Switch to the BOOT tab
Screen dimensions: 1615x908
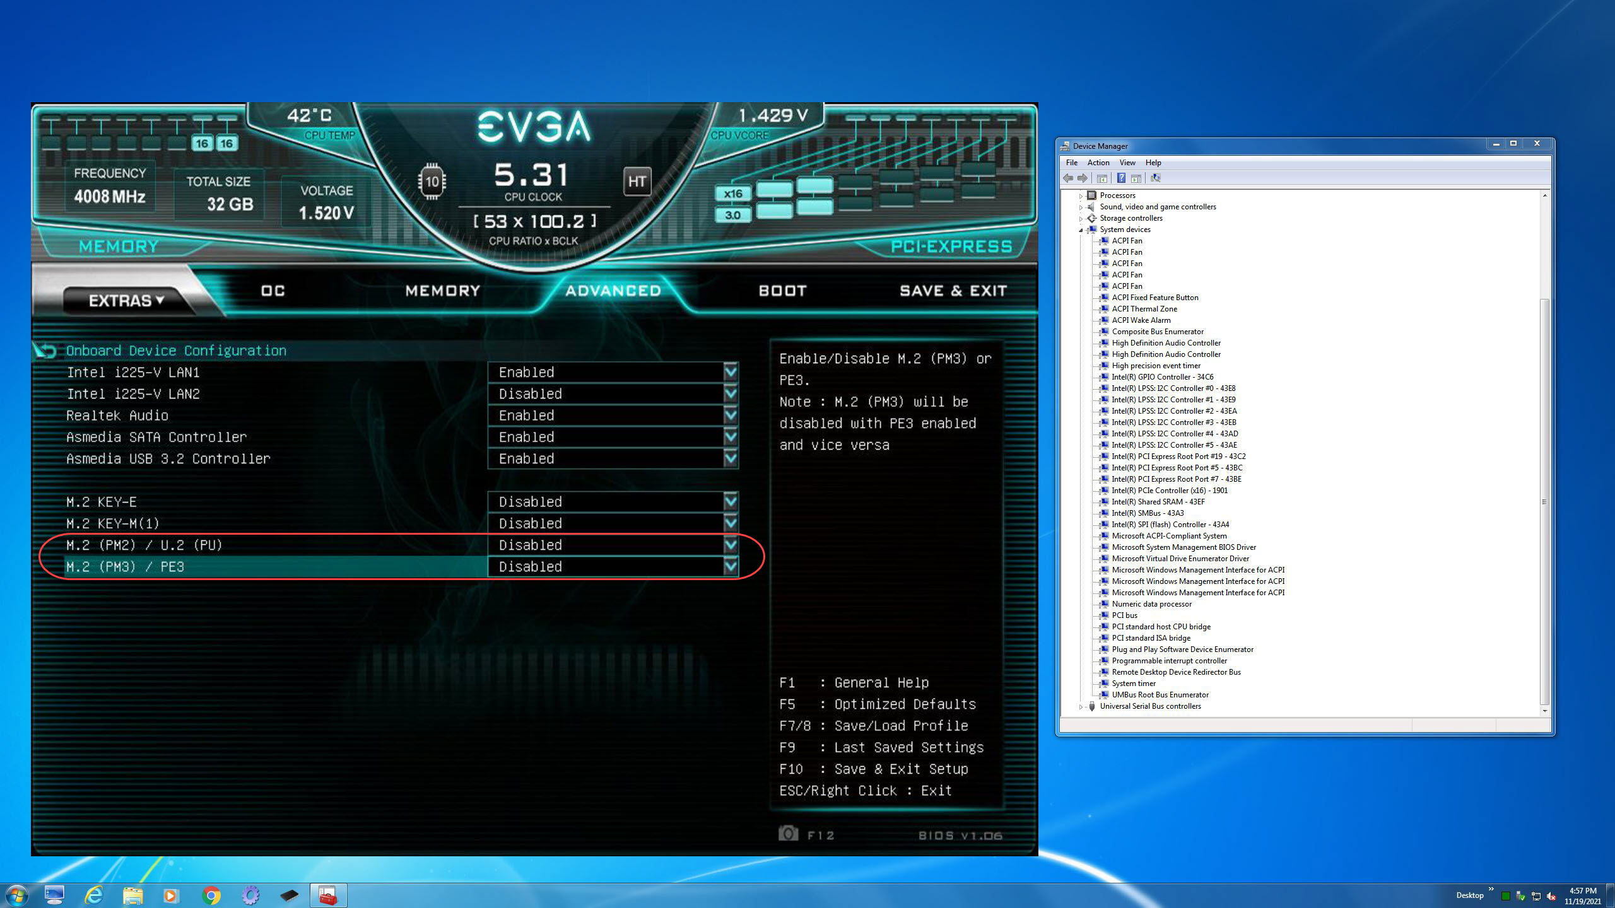[782, 291]
